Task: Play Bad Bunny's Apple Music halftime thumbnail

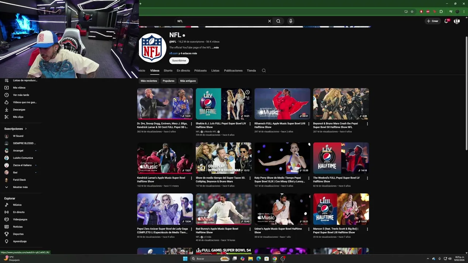Action: pyautogui.click(x=223, y=209)
